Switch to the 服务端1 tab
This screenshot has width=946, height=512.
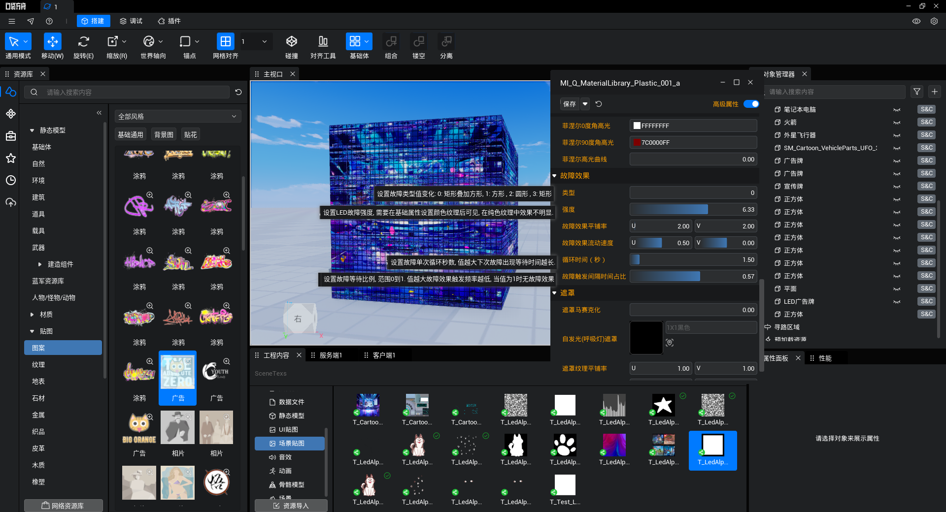331,355
